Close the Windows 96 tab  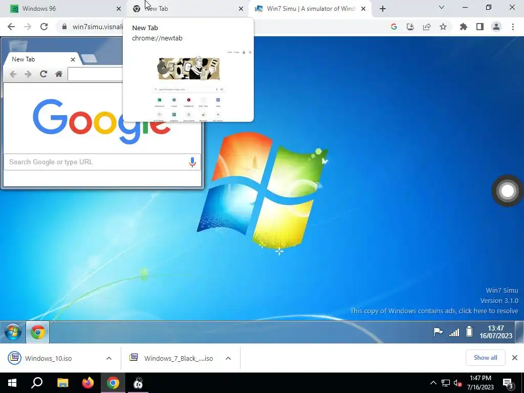(x=119, y=9)
